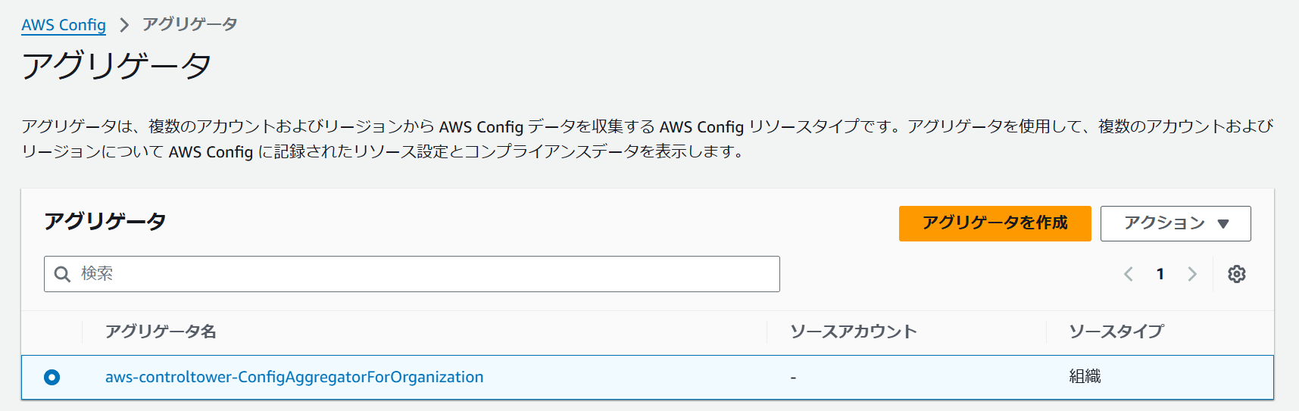This screenshot has width=1299, height=411.
Task: Click the アグリゲータを作成 button
Action: [995, 223]
